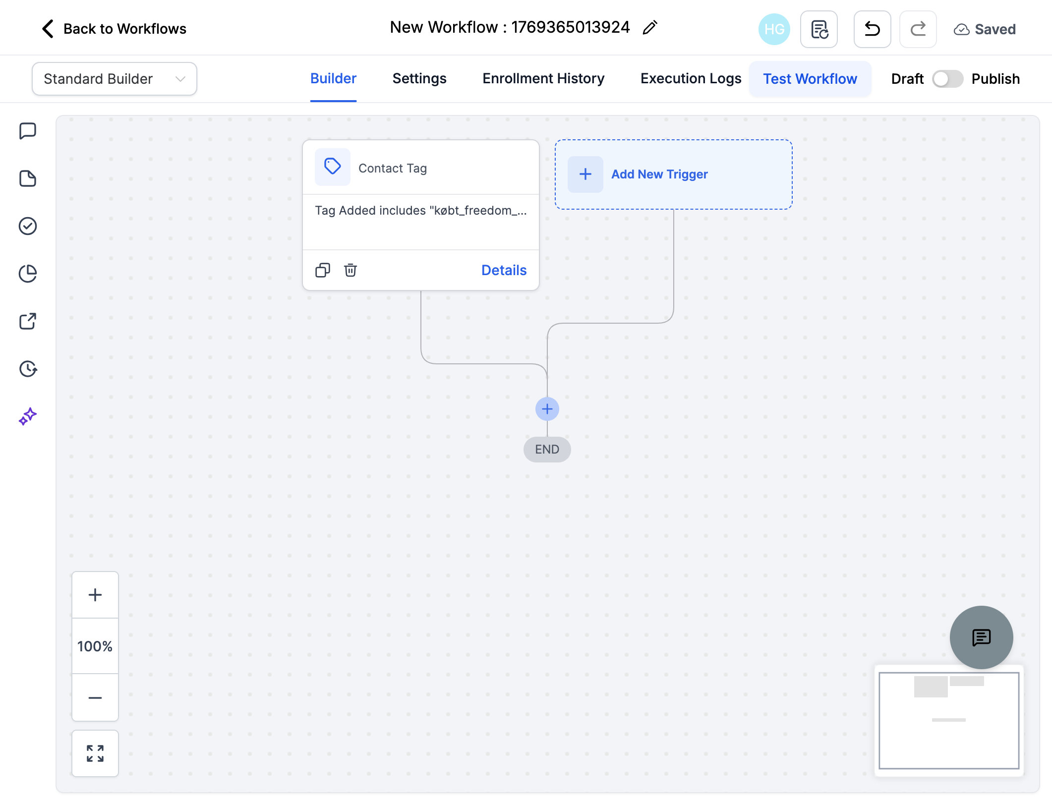Delete the Contact Tag trigger
This screenshot has height=805, width=1052.
[351, 270]
